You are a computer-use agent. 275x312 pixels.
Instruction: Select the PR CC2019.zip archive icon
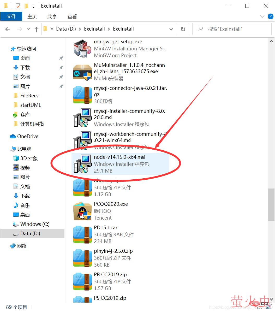tap(82, 281)
